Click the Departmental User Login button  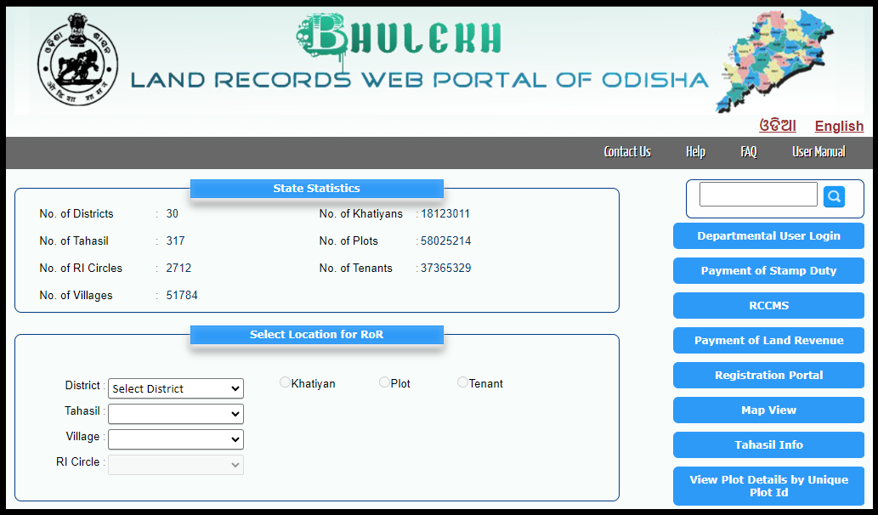(x=769, y=235)
